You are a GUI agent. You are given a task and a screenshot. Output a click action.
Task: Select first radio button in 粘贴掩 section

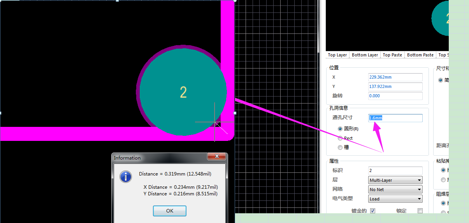tap(443, 170)
